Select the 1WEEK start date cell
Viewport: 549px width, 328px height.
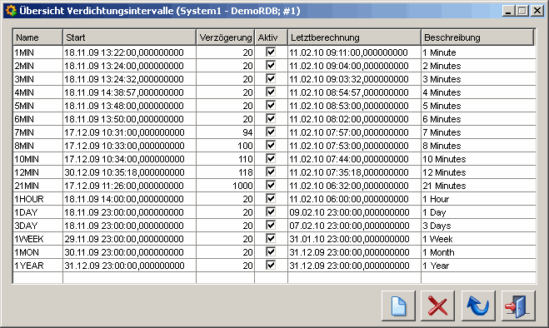pyautogui.click(x=130, y=239)
